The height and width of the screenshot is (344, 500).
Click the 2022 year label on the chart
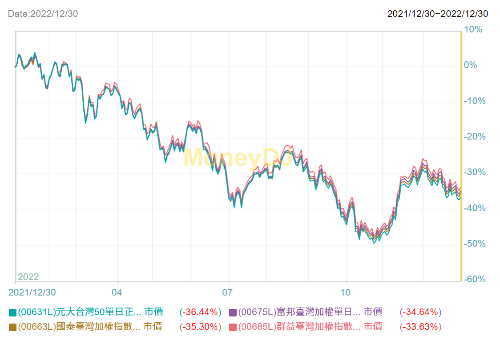[x=28, y=276]
